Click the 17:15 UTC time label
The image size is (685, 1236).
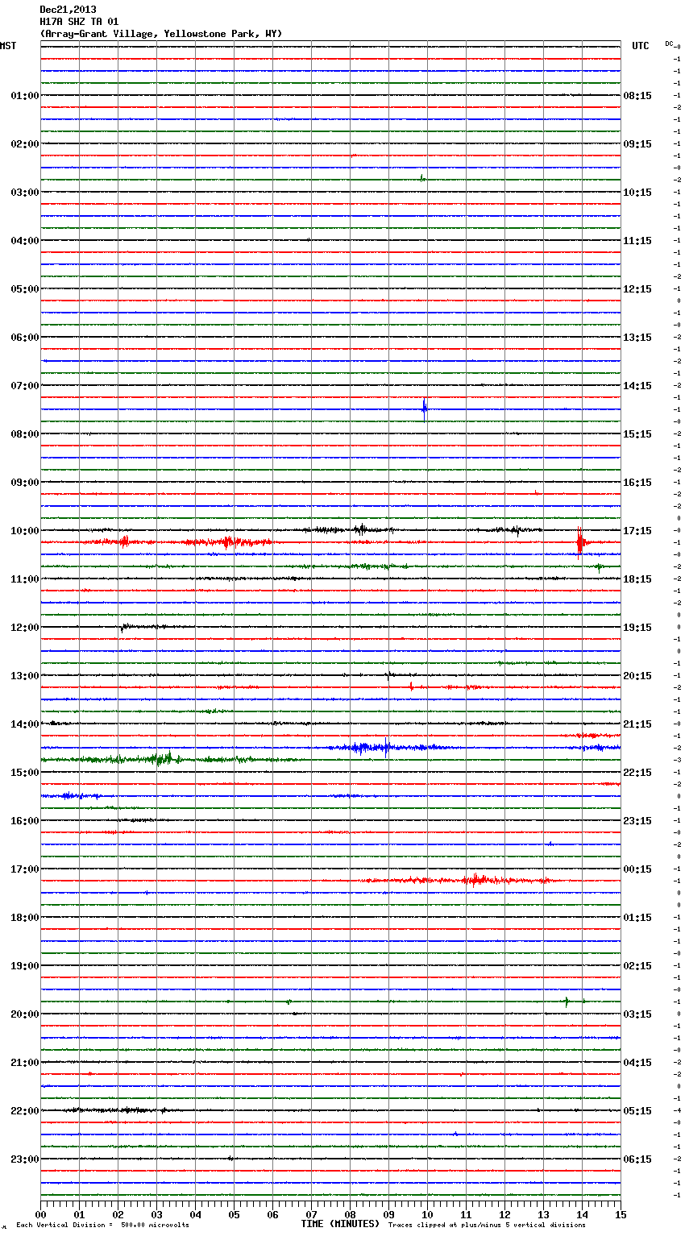(x=637, y=531)
